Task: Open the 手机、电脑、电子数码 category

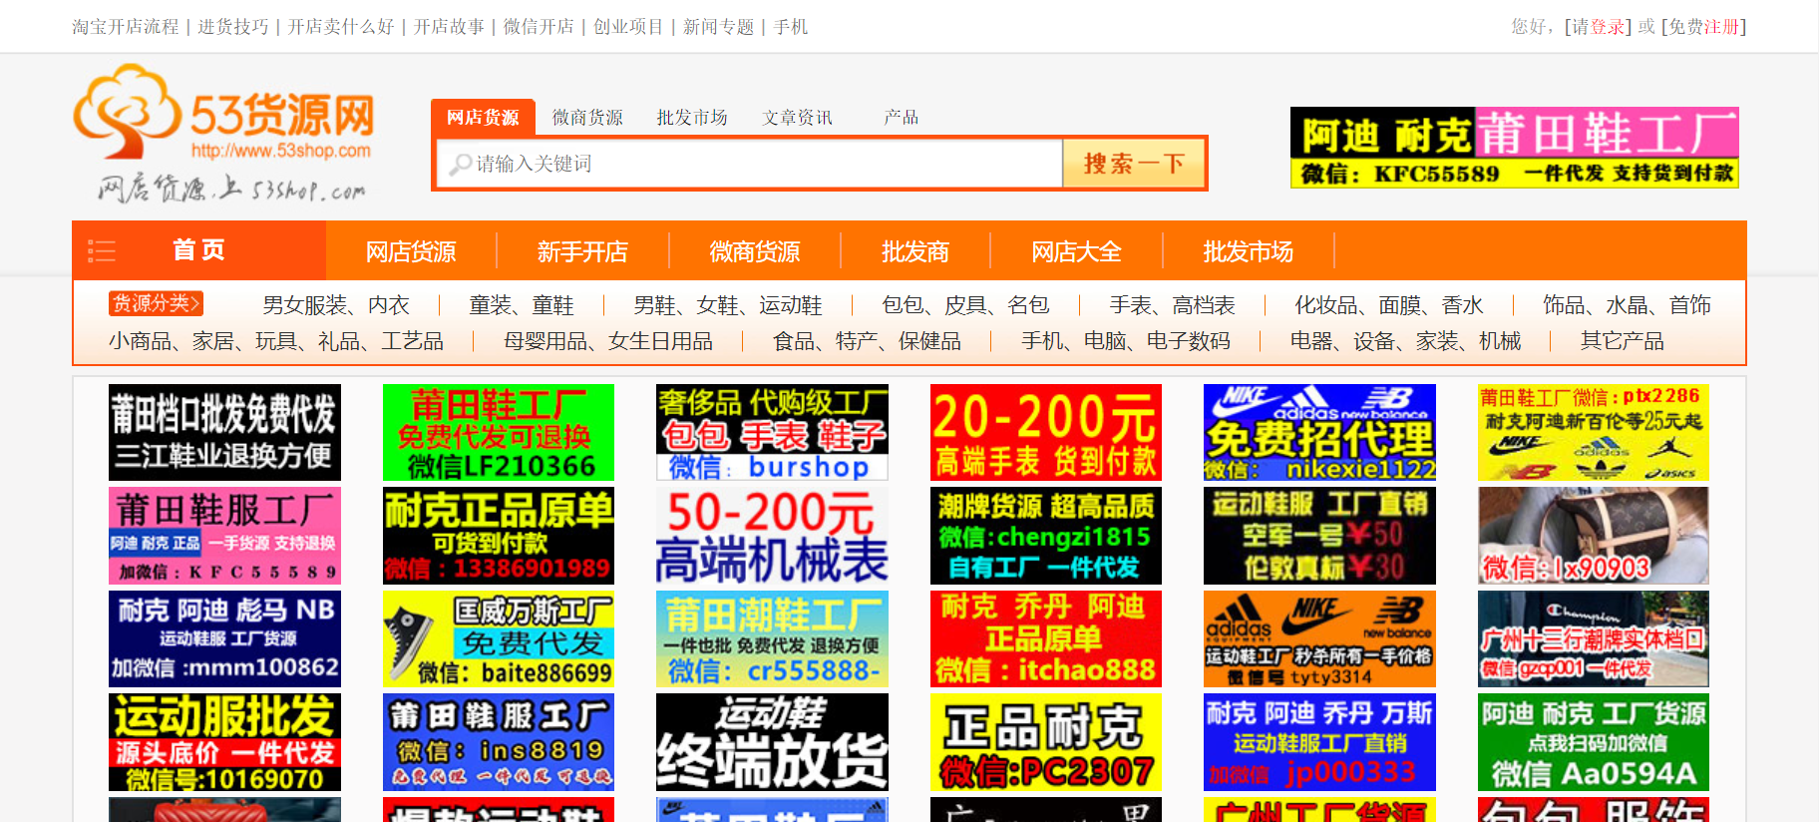Action: point(1126,341)
